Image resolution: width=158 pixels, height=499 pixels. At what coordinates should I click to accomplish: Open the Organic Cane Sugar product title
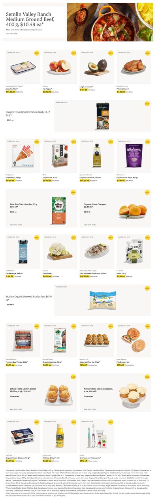pyautogui.click(x=127, y=178)
